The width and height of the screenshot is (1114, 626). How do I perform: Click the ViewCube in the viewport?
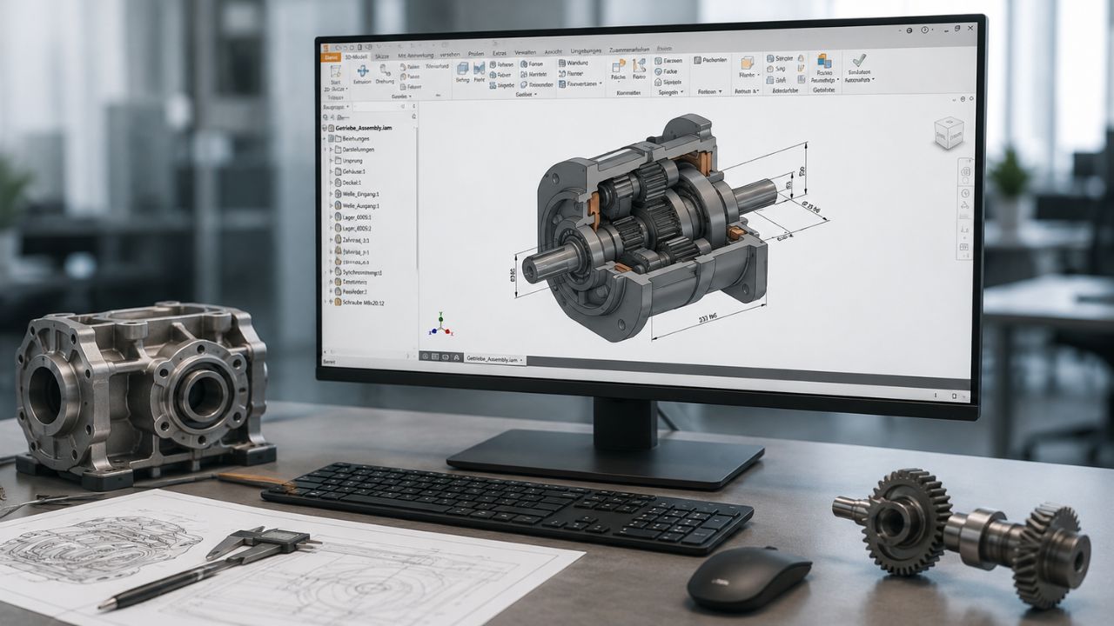948,133
